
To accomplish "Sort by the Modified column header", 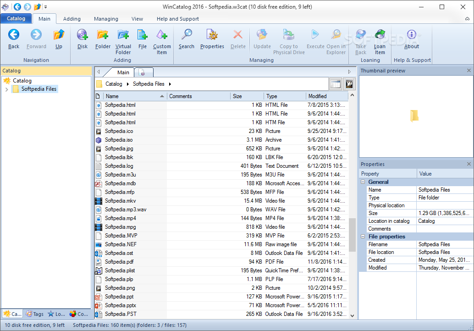I will 327,96.
